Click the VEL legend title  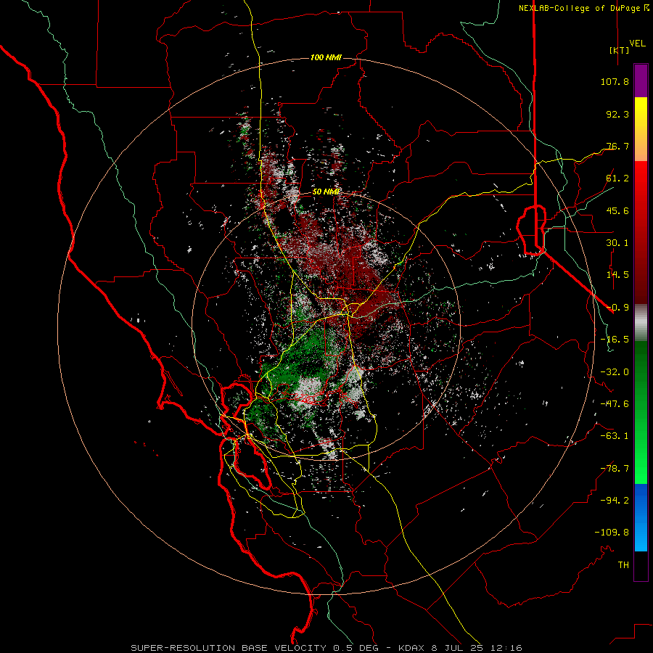pos(638,43)
